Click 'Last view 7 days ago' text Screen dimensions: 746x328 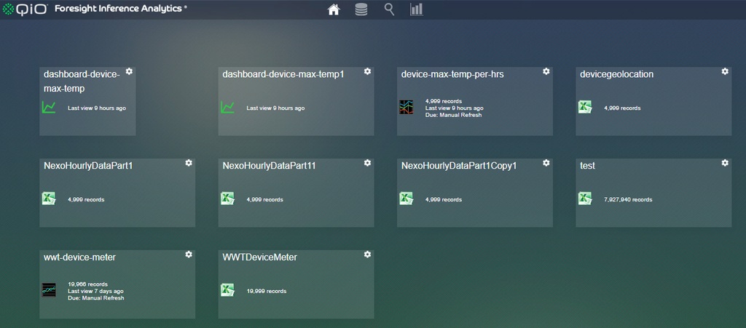95,291
